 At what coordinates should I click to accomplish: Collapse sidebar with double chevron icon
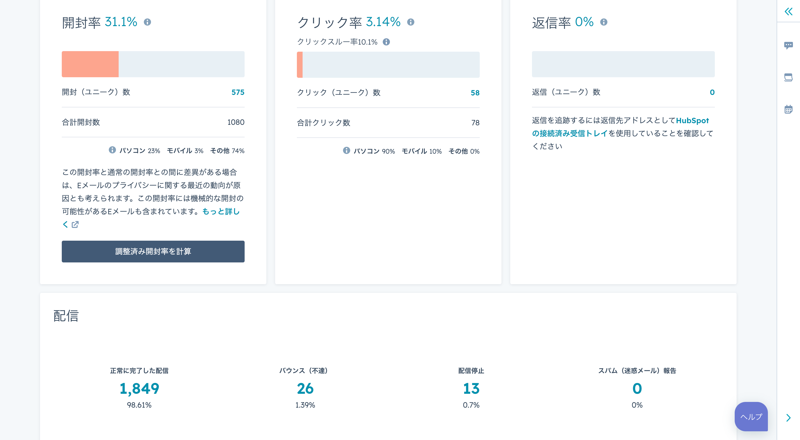788,12
